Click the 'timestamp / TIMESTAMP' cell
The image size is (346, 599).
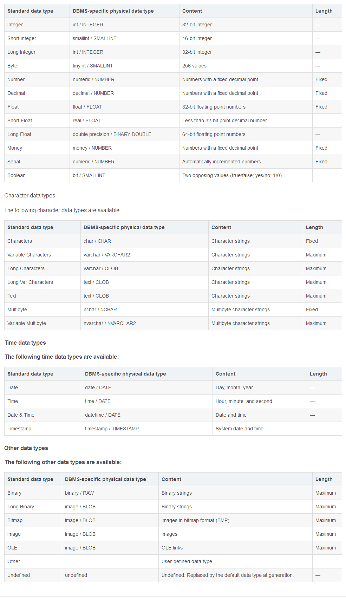[112, 429]
